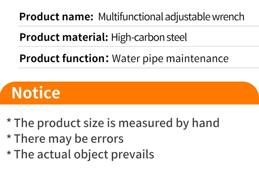Viewport: 259px width, 173px height.
Task: Select the 'Multifunctional adjustable wrench' text
Action: point(171,17)
